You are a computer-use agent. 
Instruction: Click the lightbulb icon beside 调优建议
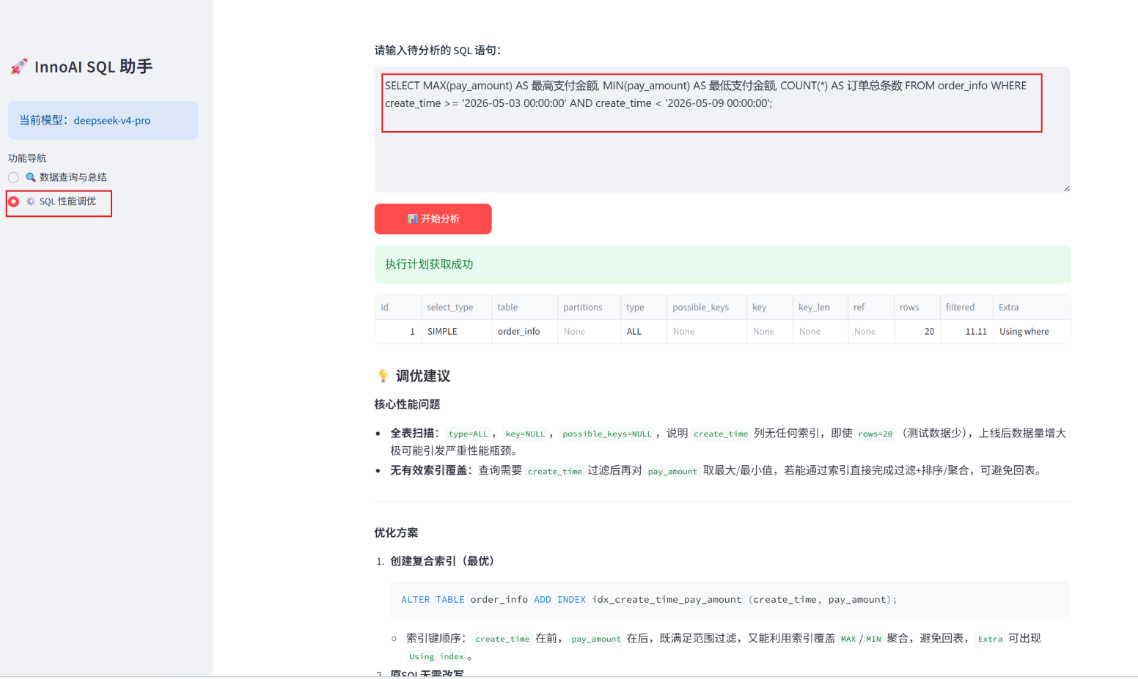pyautogui.click(x=383, y=376)
